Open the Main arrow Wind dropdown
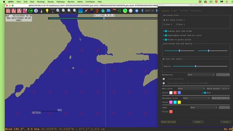 tap(191, 88)
